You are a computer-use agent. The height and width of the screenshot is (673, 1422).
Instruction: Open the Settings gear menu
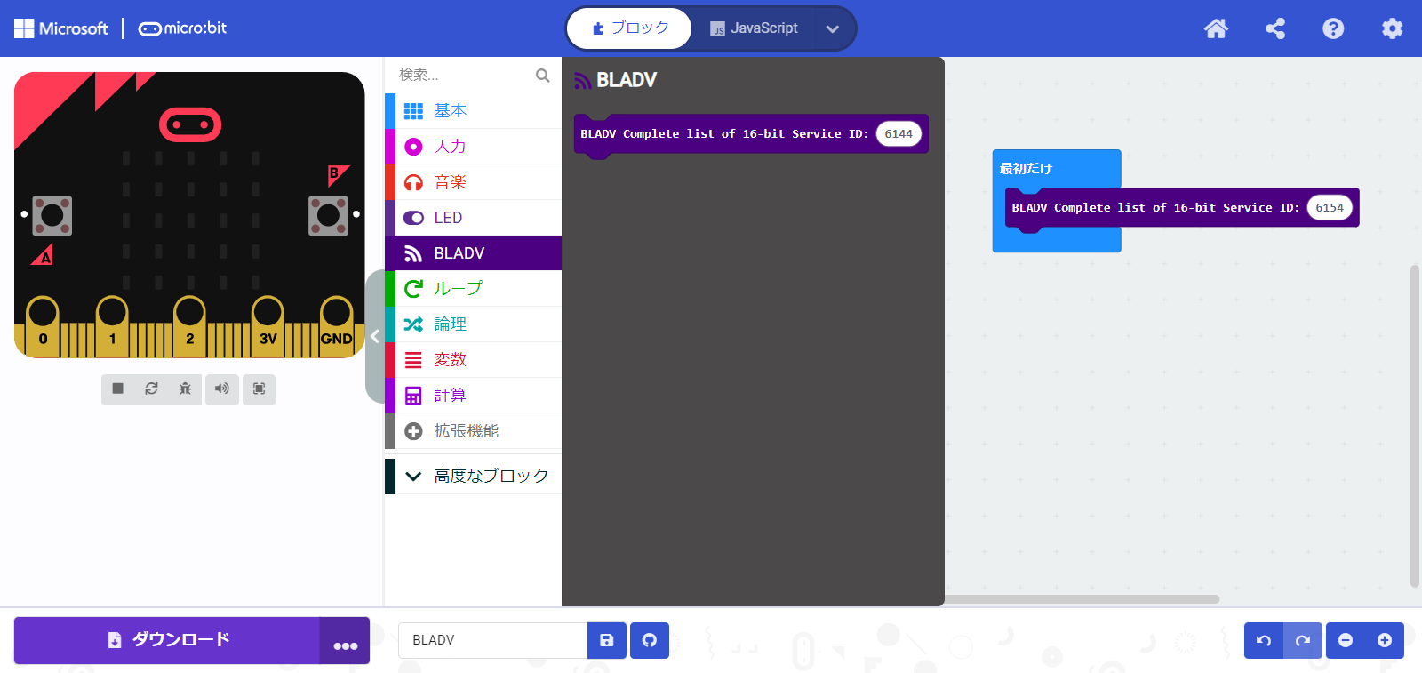1392,28
